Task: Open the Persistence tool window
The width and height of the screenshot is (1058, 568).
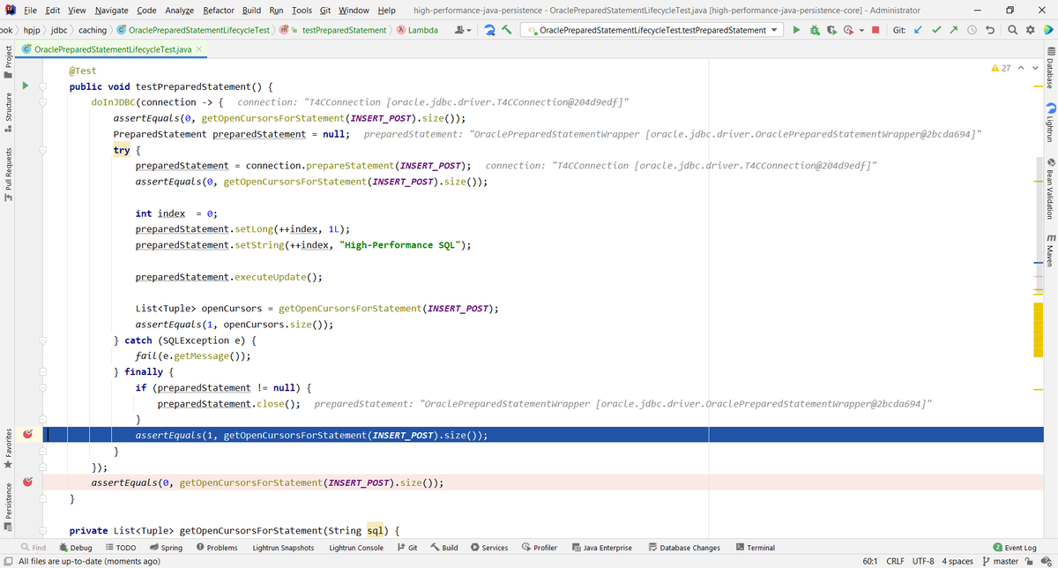Action: tap(8, 506)
